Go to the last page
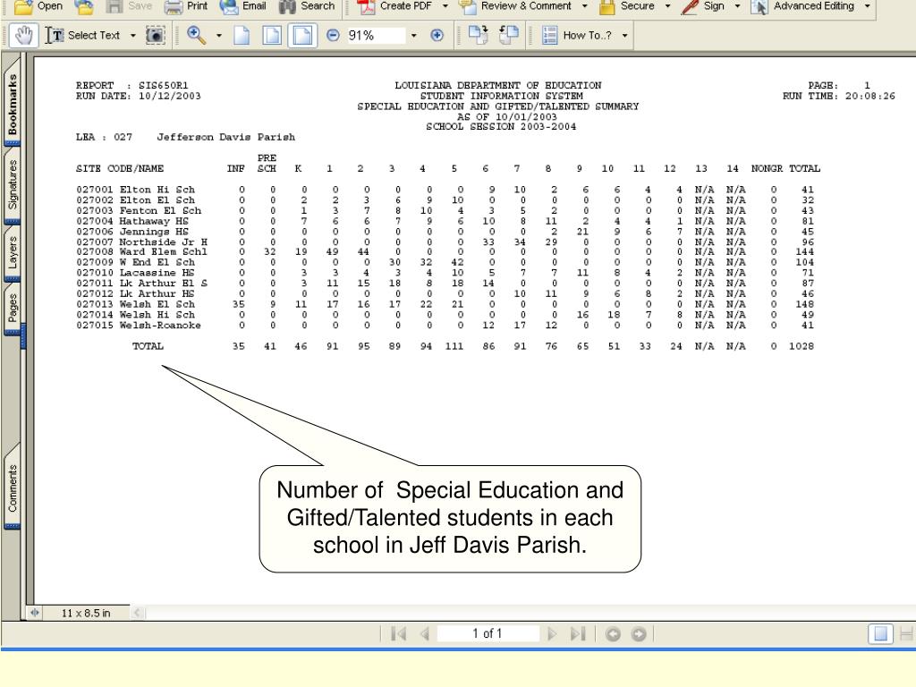The height and width of the screenshot is (687, 916). pos(578,634)
